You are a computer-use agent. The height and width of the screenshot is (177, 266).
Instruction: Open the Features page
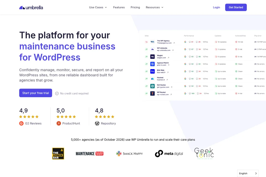tap(119, 7)
